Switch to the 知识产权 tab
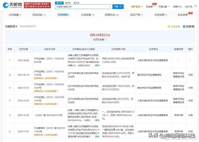The width and height of the screenshot is (199, 142). (137, 15)
